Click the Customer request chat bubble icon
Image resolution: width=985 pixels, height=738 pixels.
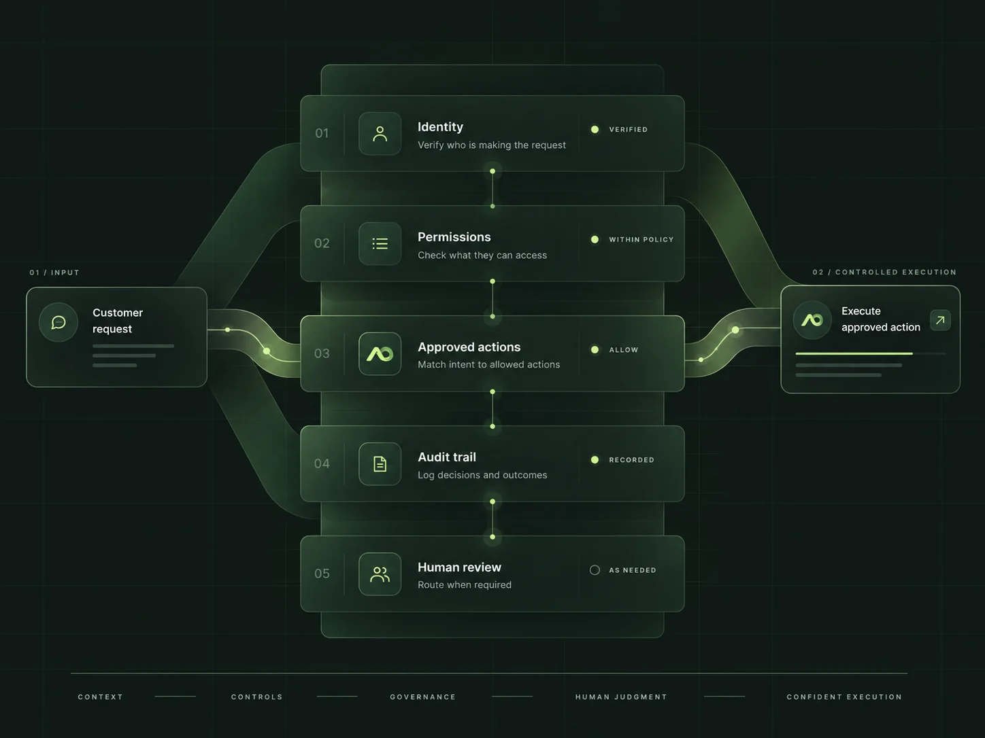59,322
